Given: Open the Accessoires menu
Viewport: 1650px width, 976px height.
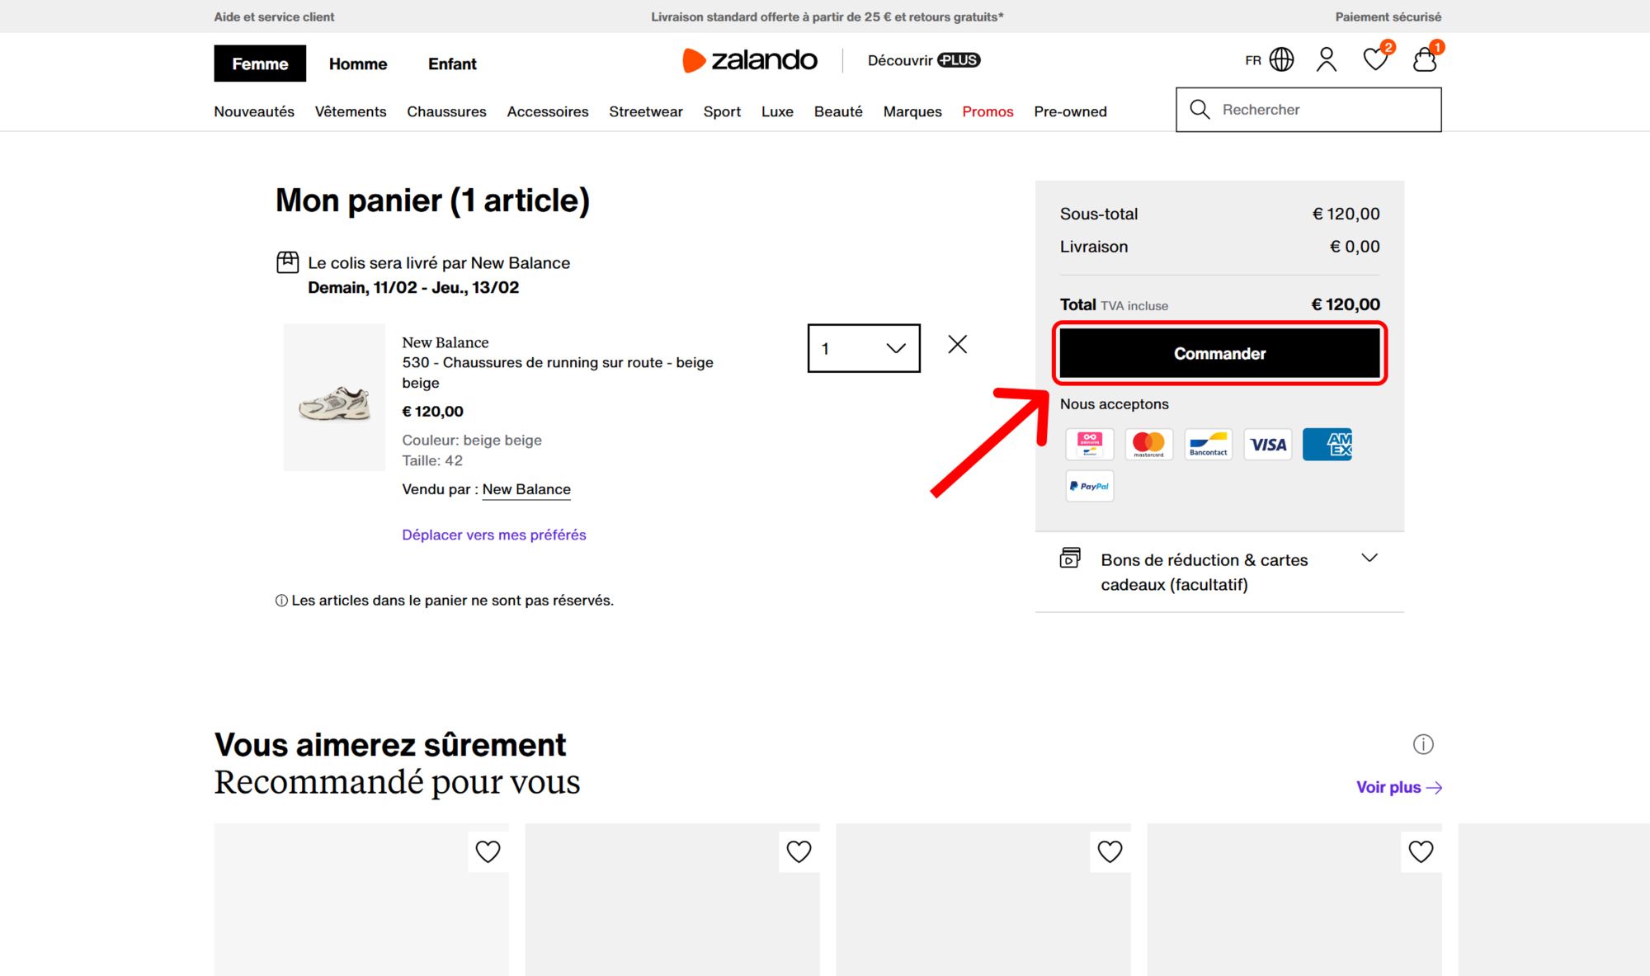Looking at the screenshot, I should 548,111.
